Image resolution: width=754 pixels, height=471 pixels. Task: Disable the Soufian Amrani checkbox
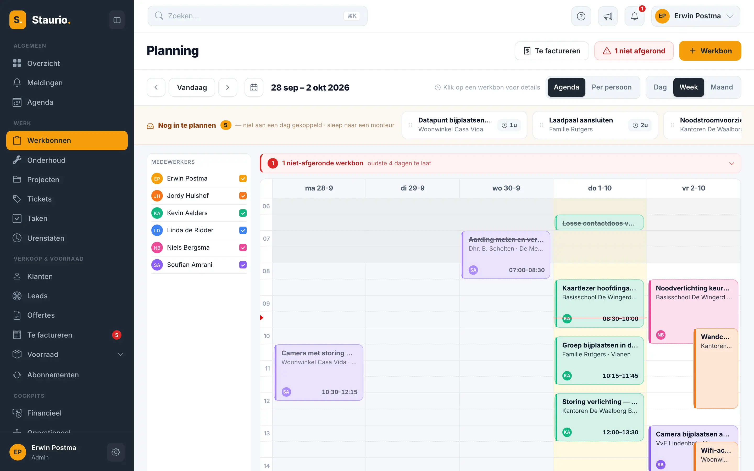point(243,265)
